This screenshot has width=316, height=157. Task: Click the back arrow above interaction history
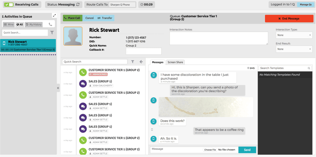click(141, 62)
